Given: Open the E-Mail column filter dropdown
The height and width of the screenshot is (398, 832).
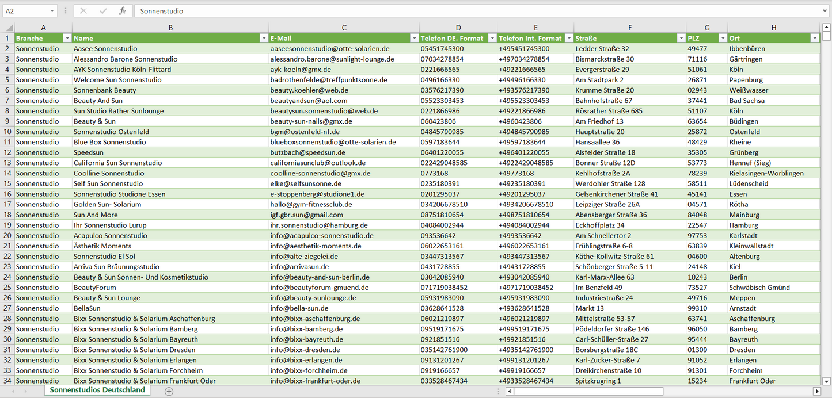Looking at the screenshot, I should pyautogui.click(x=413, y=38).
